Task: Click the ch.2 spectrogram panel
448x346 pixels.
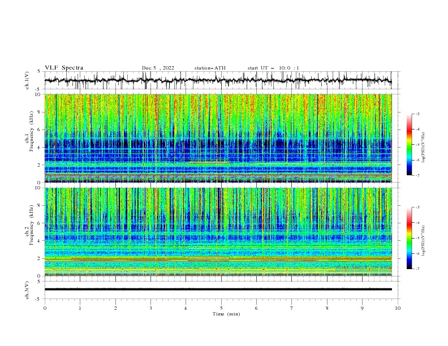Action: tap(218, 232)
